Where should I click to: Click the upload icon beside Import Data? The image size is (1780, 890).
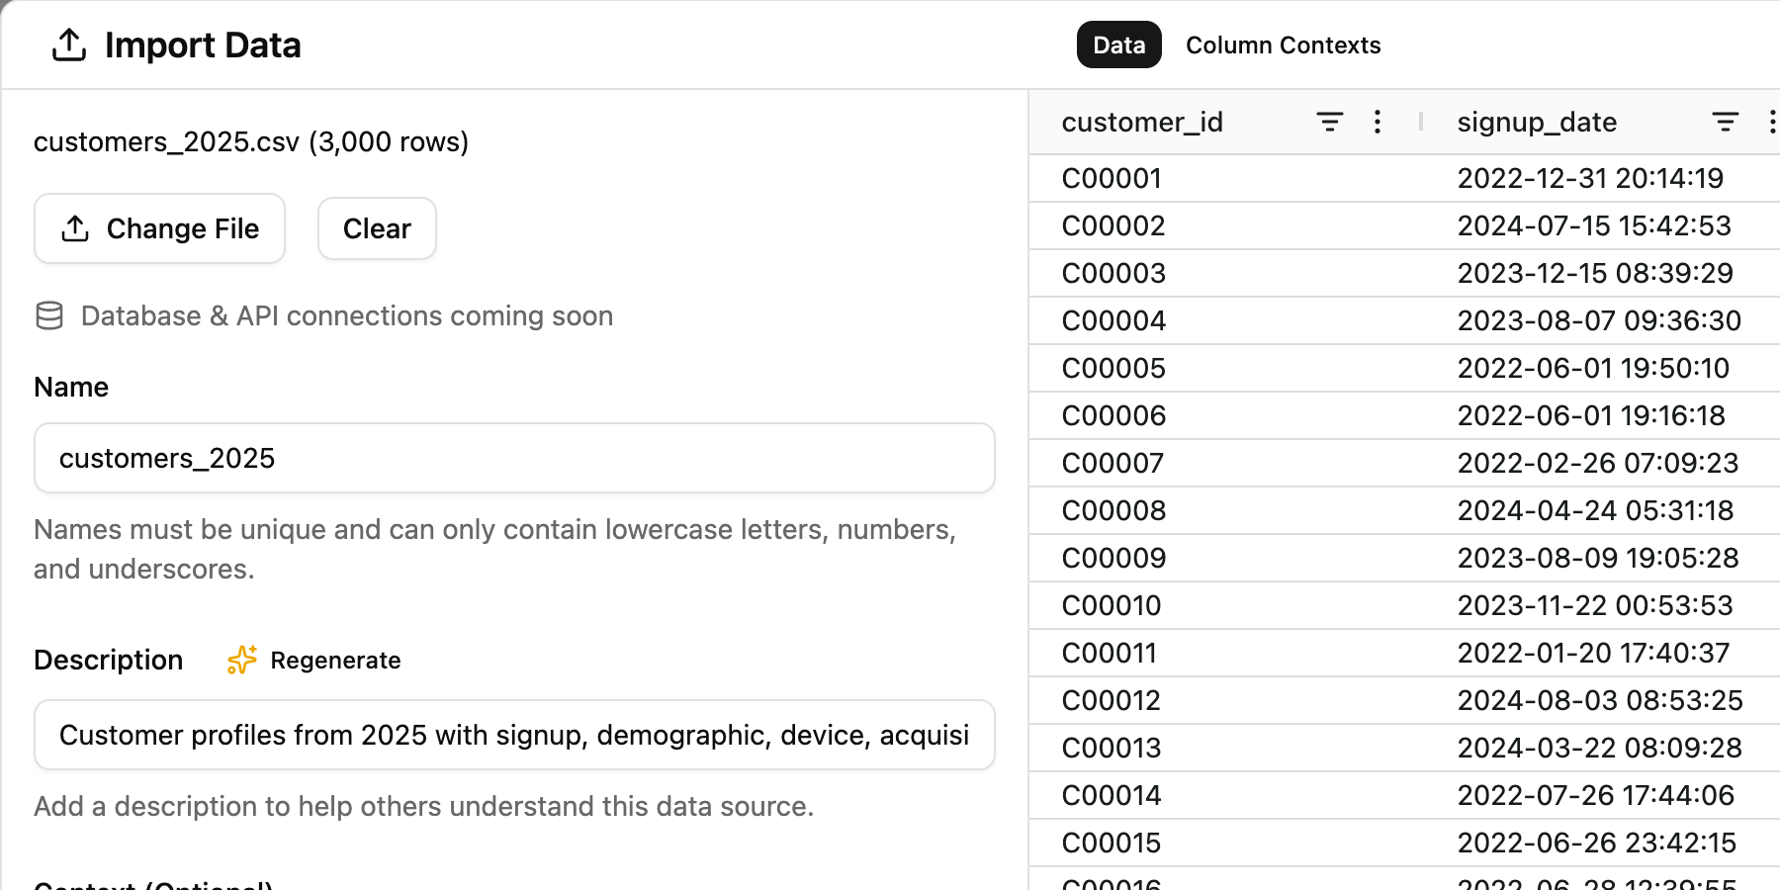coord(67,44)
